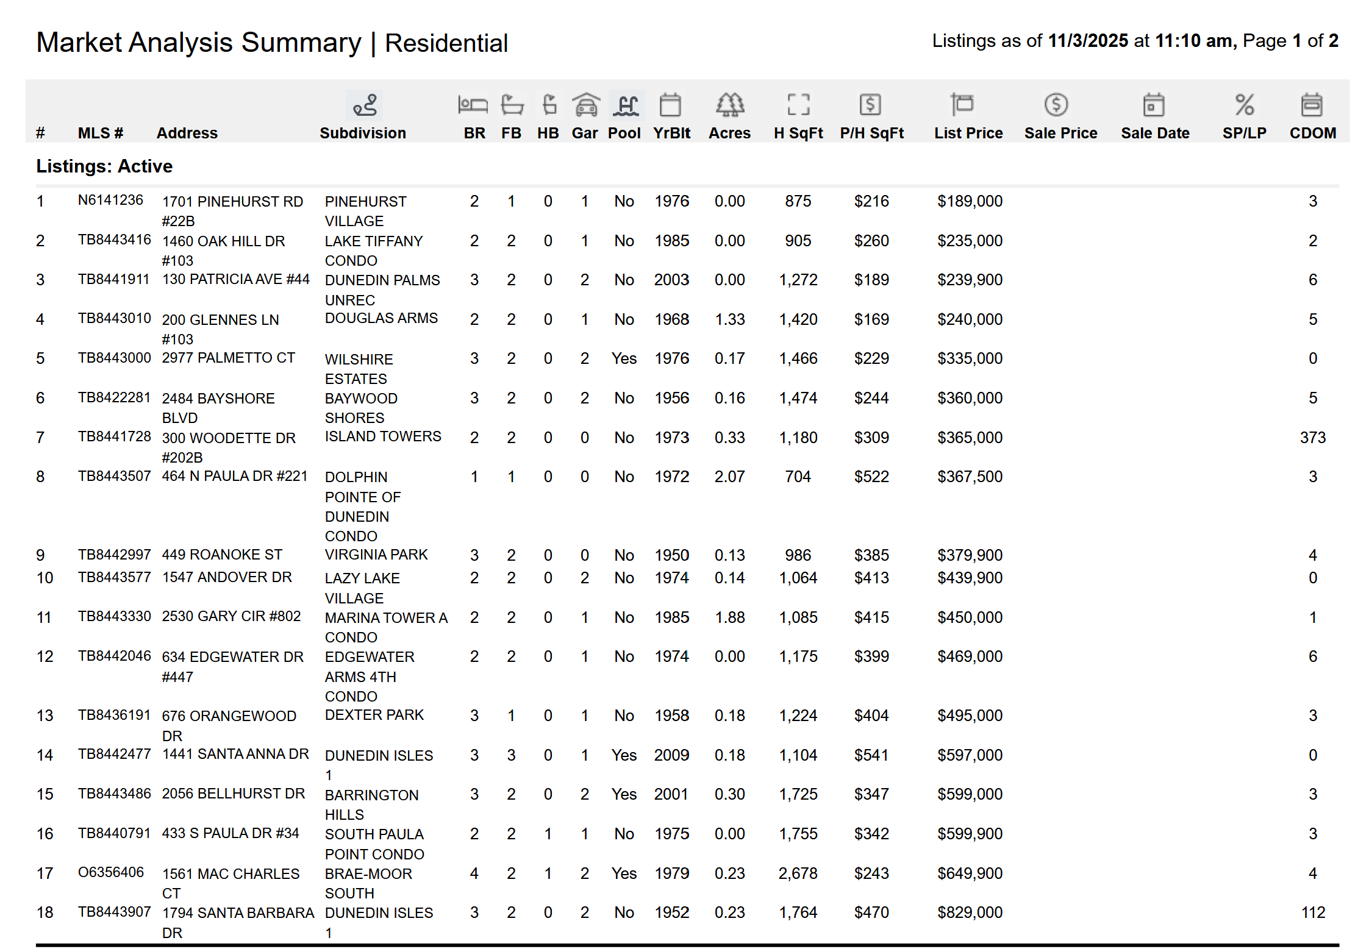The image size is (1369, 949).
Task: Click the CDOM calendar icon
Action: 1311,105
